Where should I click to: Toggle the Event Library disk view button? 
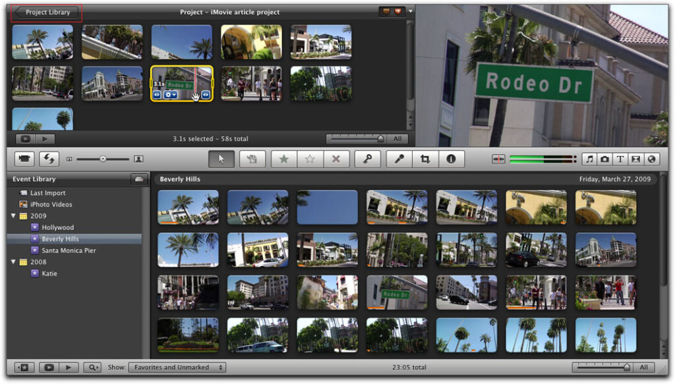138,179
